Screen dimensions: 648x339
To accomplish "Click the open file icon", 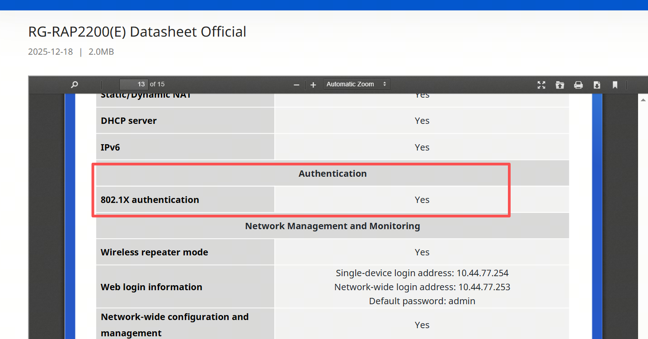I will coord(560,85).
